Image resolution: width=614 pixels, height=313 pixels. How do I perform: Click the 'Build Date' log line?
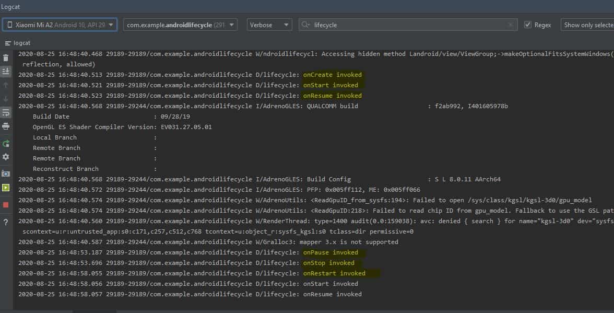coord(112,117)
